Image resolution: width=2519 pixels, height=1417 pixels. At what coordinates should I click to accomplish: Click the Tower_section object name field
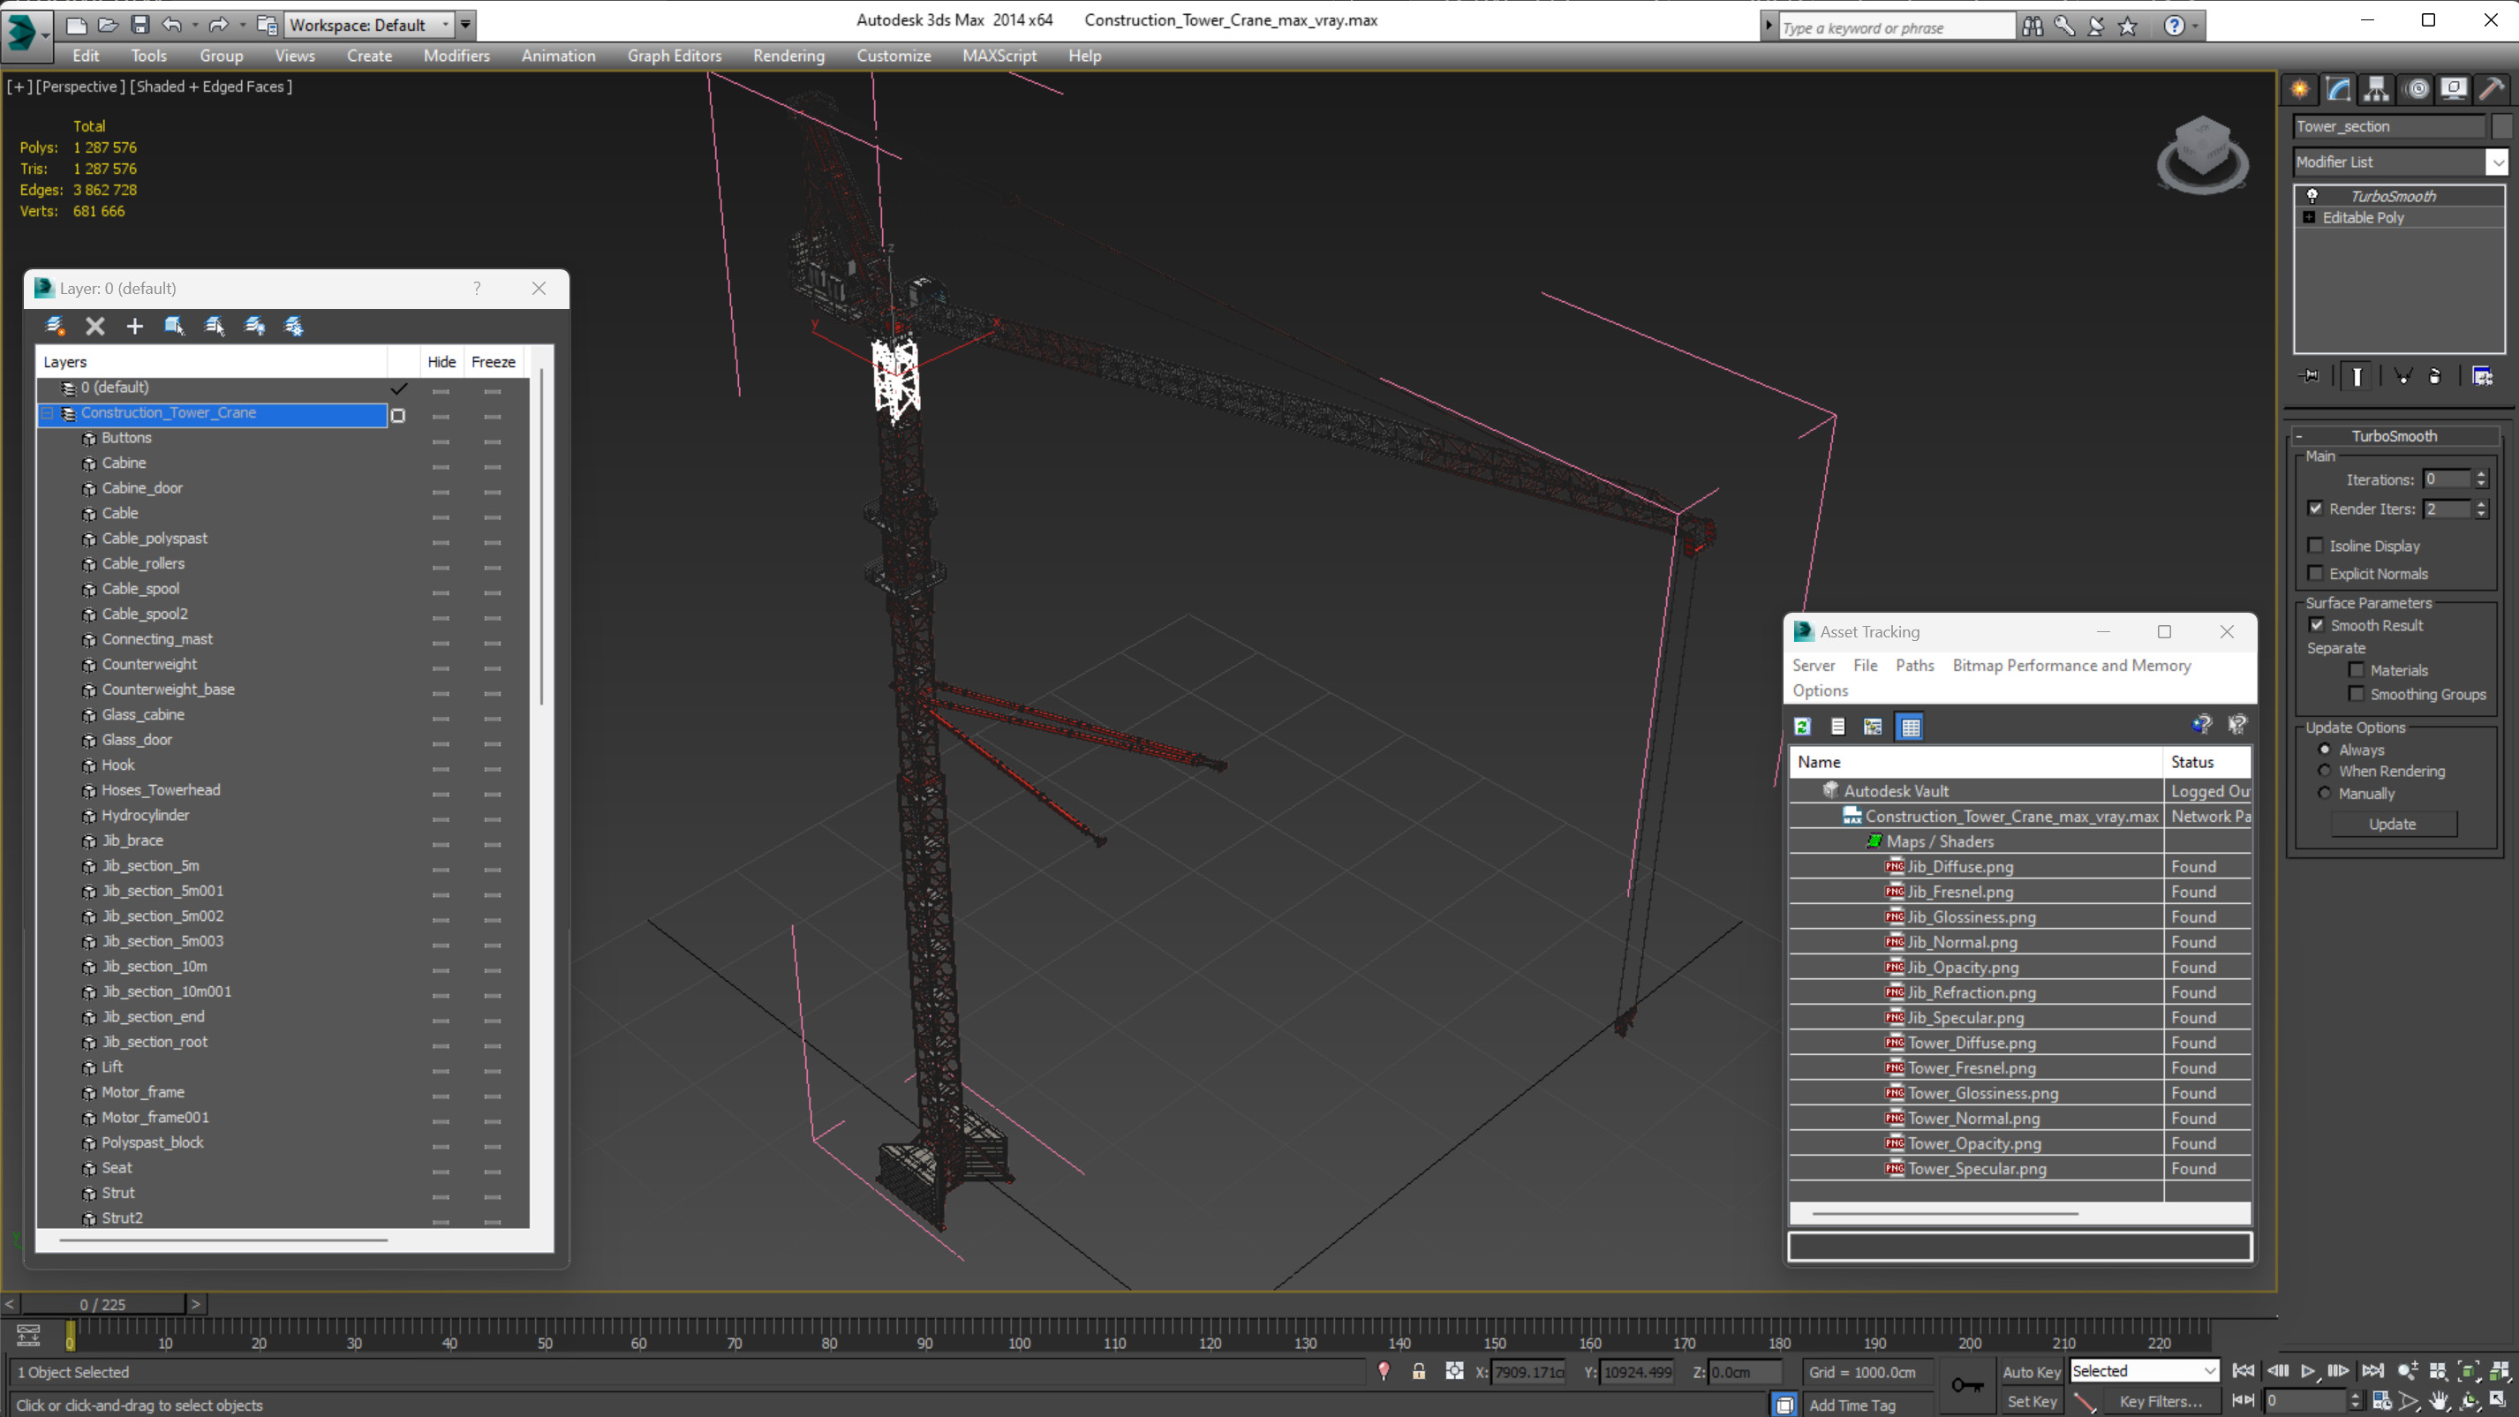tap(2388, 126)
